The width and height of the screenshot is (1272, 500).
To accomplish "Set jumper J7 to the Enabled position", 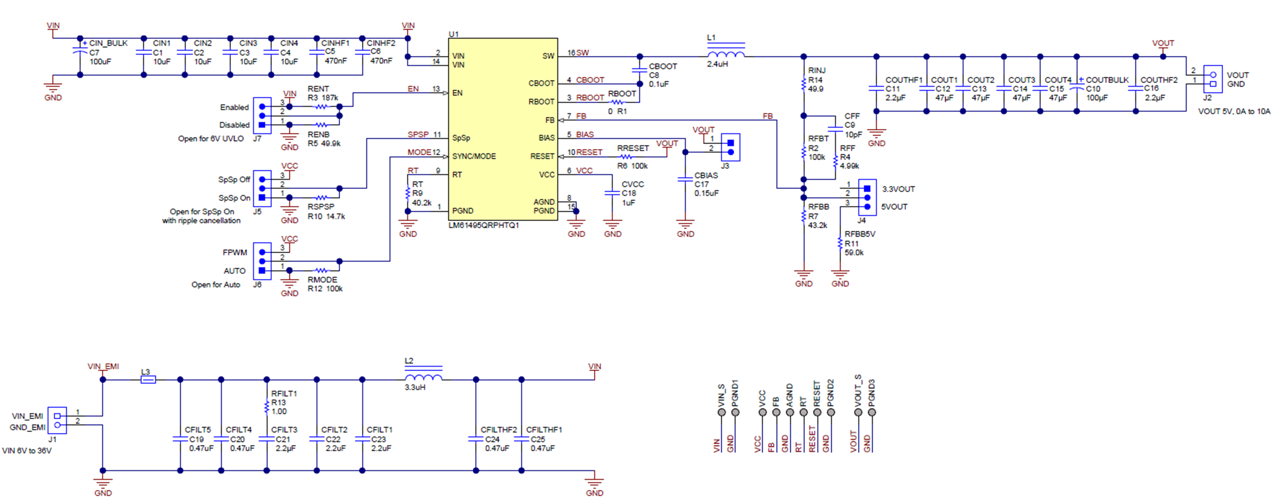I will [262, 107].
